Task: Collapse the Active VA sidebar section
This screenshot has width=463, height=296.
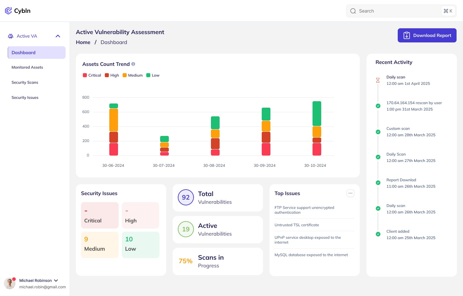Action: pyautogui.click(x=58, y=36)
